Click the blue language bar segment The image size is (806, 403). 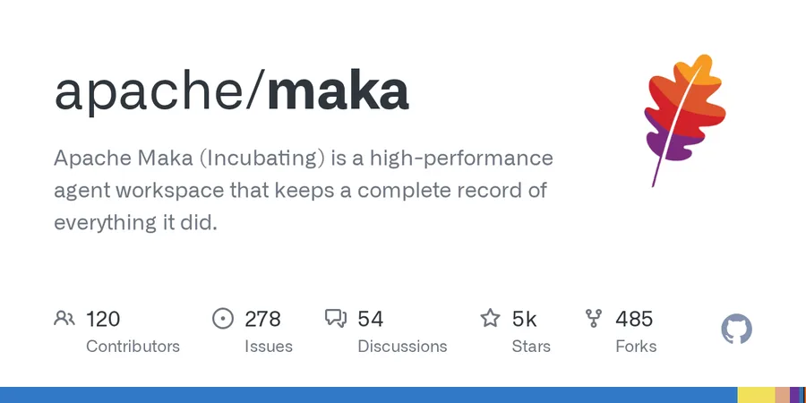pyautogui.click(x=369, y=395)
